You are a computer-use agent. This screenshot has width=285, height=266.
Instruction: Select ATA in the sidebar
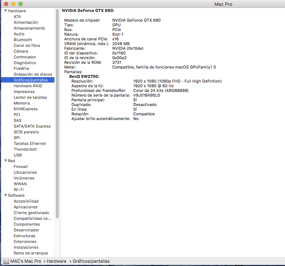pyautogui.click(x=17, y=17)
